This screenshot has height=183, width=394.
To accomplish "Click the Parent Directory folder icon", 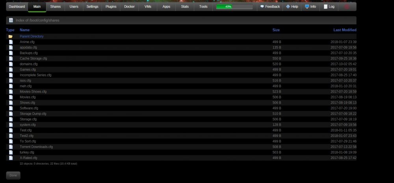I will 11,36.
